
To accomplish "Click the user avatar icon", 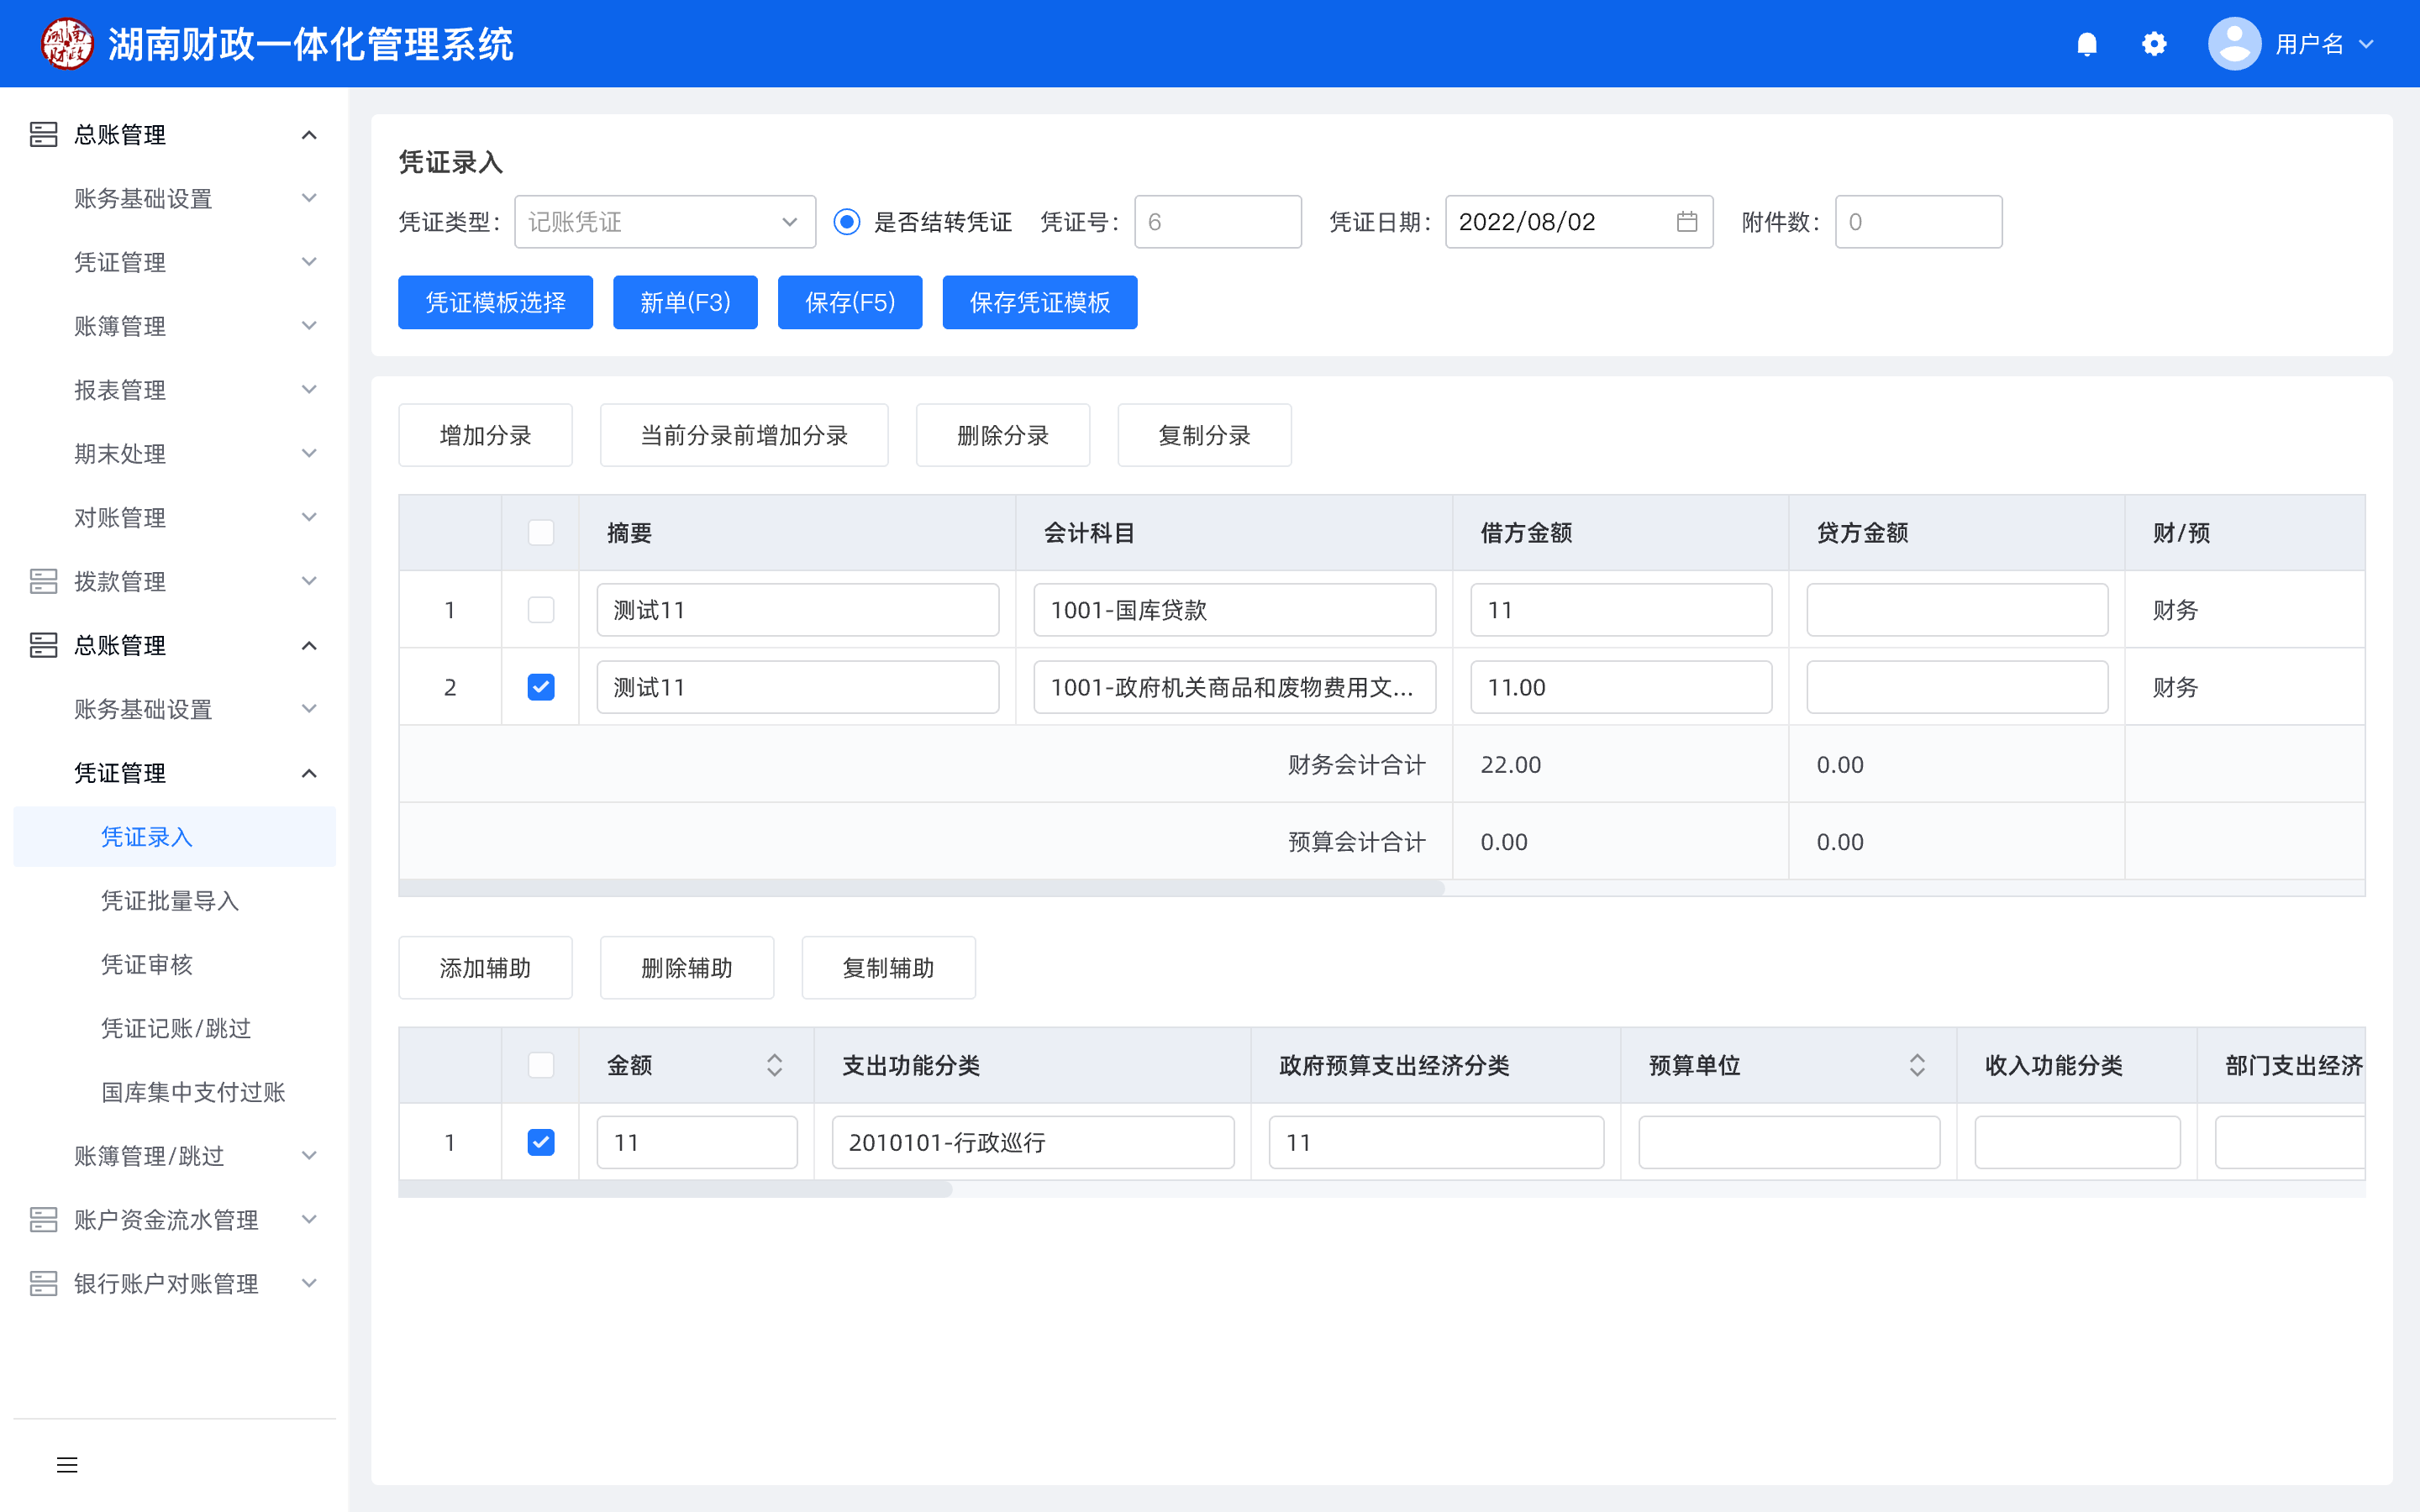I will coord(2234,44).
